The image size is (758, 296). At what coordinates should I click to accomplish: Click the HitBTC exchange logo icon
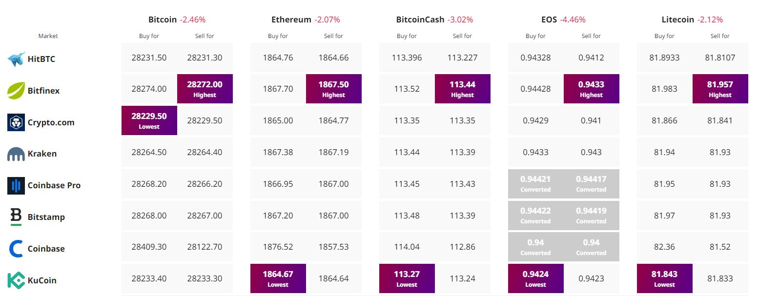[x=16, y=59]
